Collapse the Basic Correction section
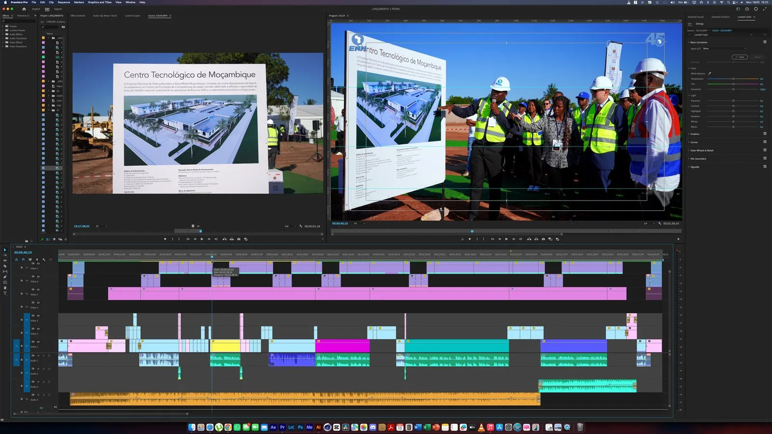 click(689, 42)
